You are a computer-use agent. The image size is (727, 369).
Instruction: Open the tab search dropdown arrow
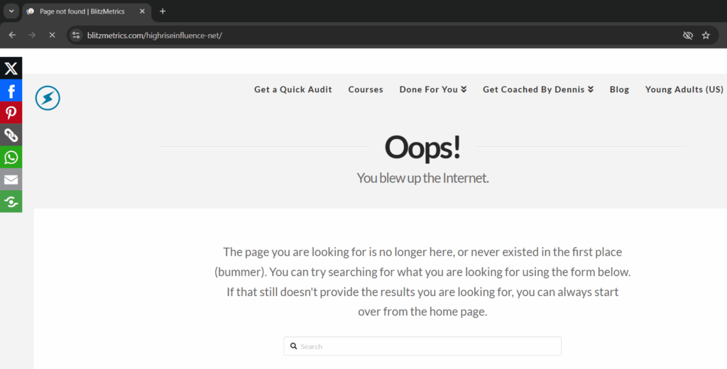point(11,11)
